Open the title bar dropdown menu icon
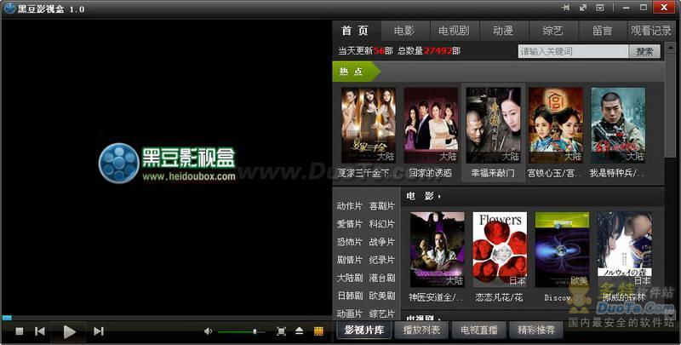This screenshot has height=345, width=681. tap(601, 8)
